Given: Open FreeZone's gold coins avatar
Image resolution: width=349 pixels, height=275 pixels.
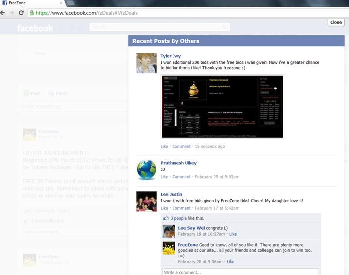Looking at the screenshot, I should pyautogui.click(x=169, y=248).
